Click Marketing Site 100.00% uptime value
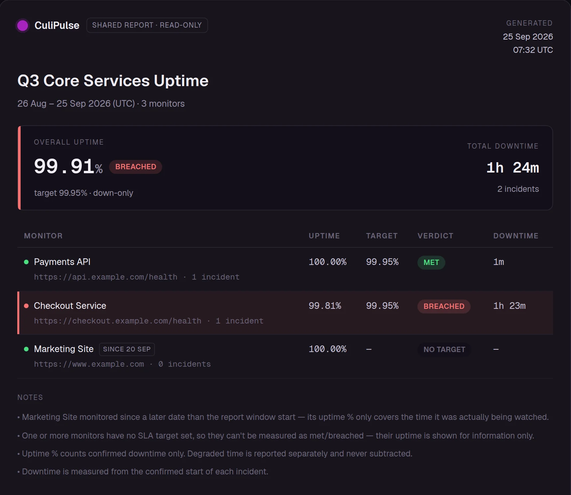 click(x=328, y=349)
